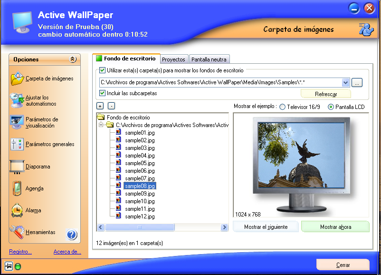Image resolution: width=381 pixels, height=275 pixels.
Task: Select sample11.jpg in the file tree
Action: coord(140,209)
